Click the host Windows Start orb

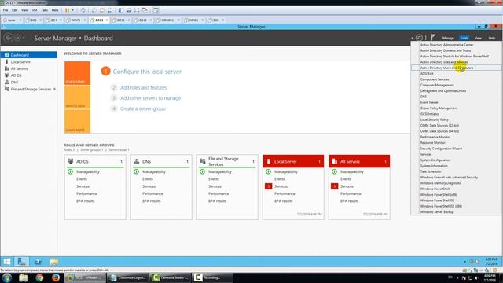[7, 277]
